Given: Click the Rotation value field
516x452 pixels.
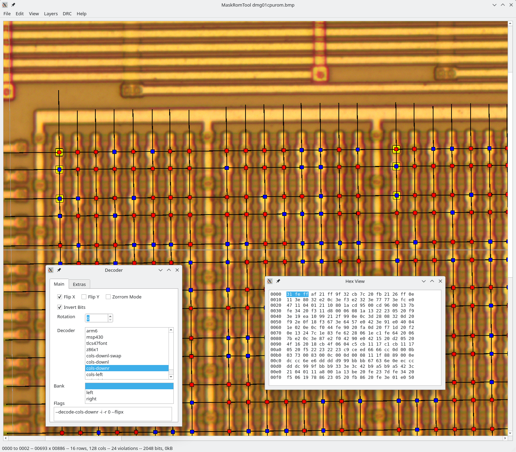Looking at the screenshot, I should (x=96, y=318).
